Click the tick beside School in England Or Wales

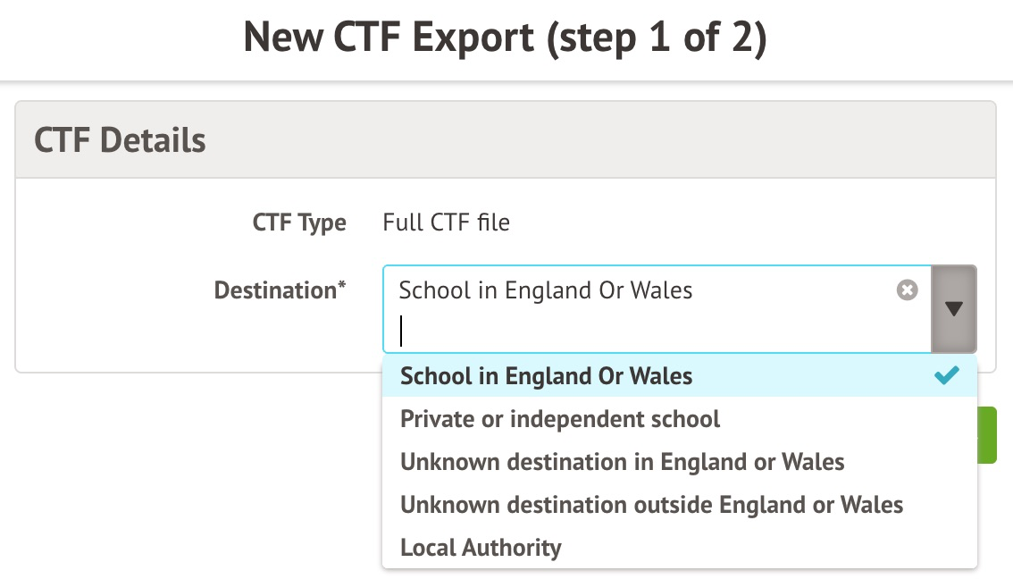coord(946,376)
